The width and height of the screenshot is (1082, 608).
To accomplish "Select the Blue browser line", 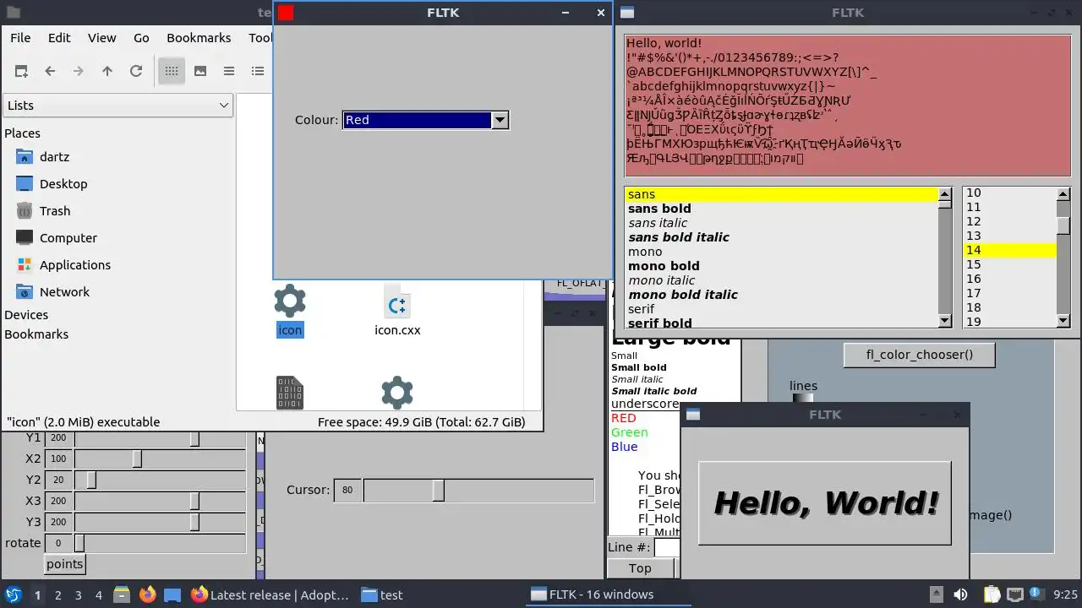I will click(x=625, y=447).
